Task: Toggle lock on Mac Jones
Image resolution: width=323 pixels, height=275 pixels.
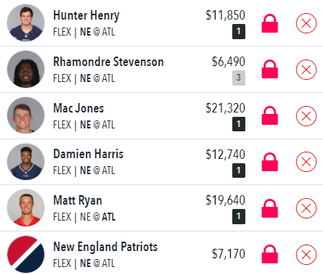Action: point(270,115)
